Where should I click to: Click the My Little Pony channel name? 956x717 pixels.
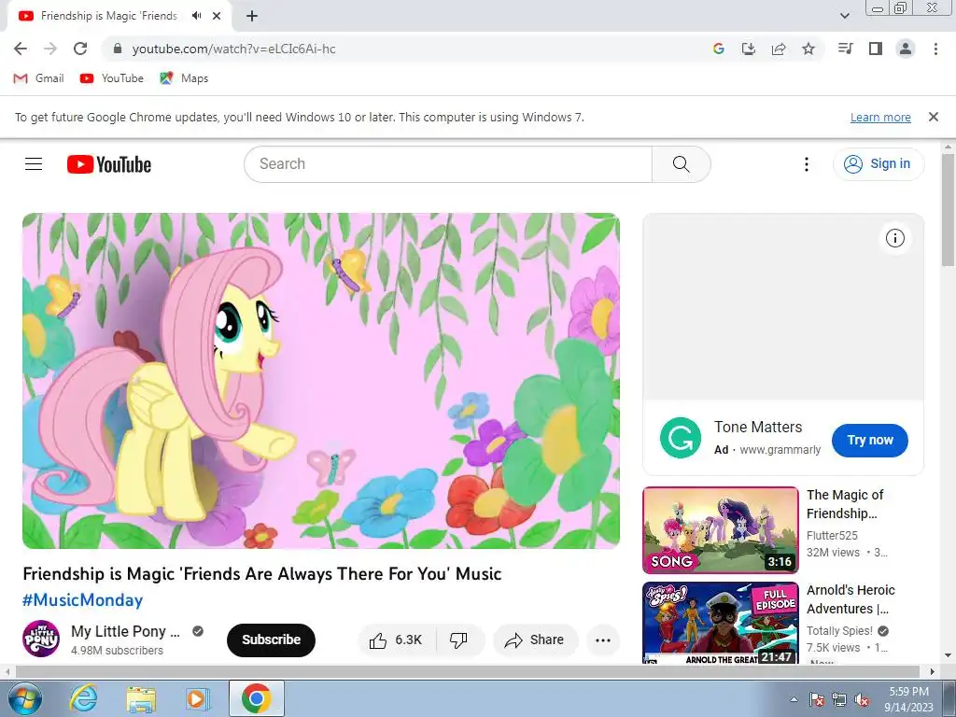[126, 631]
